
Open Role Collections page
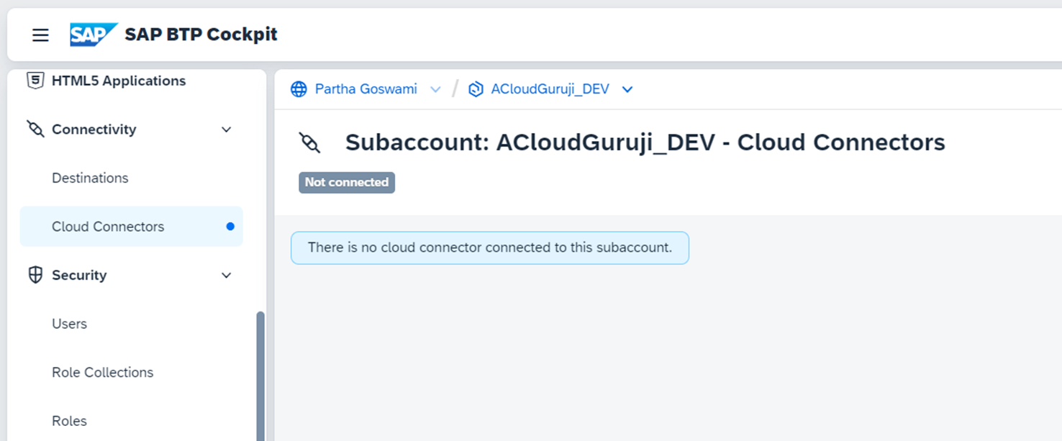[102, 373]
